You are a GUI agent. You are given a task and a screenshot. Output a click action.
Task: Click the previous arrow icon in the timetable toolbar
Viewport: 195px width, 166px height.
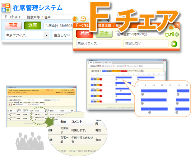point(96,71)
